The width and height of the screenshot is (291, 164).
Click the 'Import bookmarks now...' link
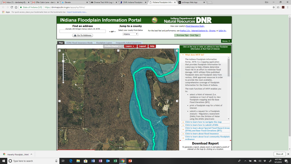click(x=77, y=12)
